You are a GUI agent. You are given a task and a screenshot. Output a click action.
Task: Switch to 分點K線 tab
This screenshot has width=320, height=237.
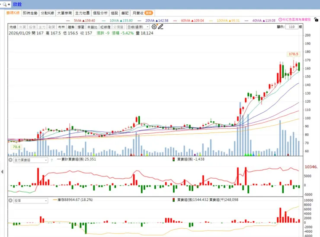(x=47, y=13)
